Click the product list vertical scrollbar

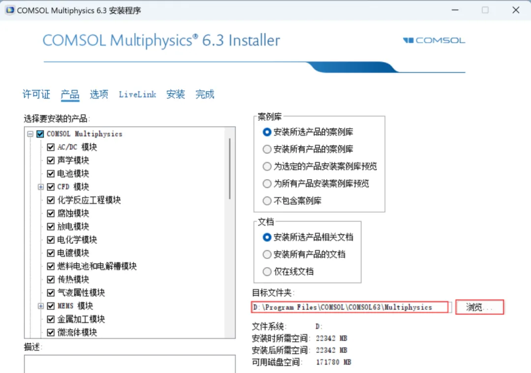pyautogui.click(x=230, y=168)
